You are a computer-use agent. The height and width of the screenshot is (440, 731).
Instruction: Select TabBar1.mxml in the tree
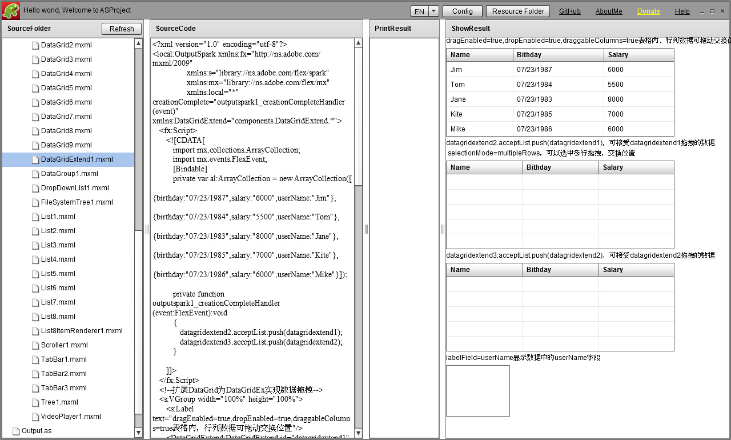(68, 359)
